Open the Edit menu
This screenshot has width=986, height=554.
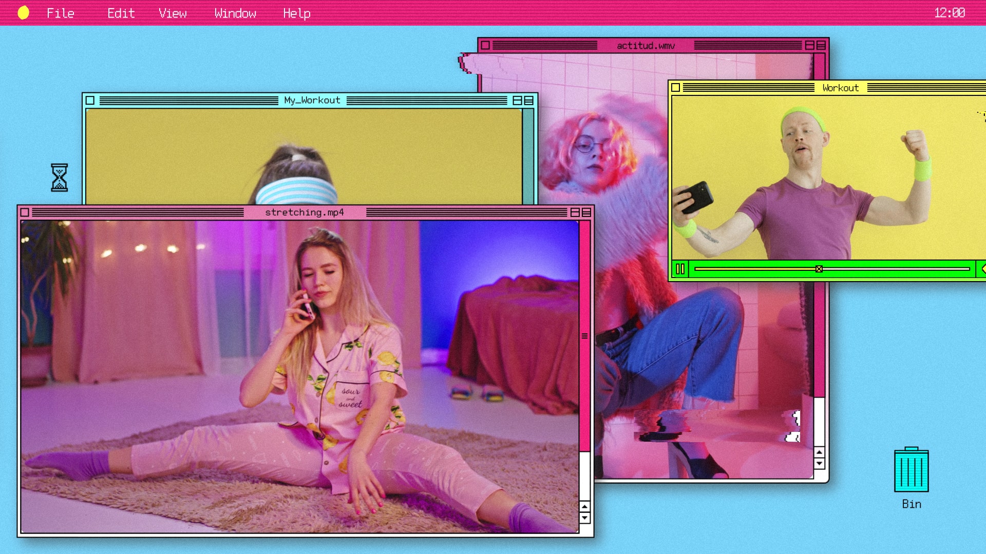[121, 13]
